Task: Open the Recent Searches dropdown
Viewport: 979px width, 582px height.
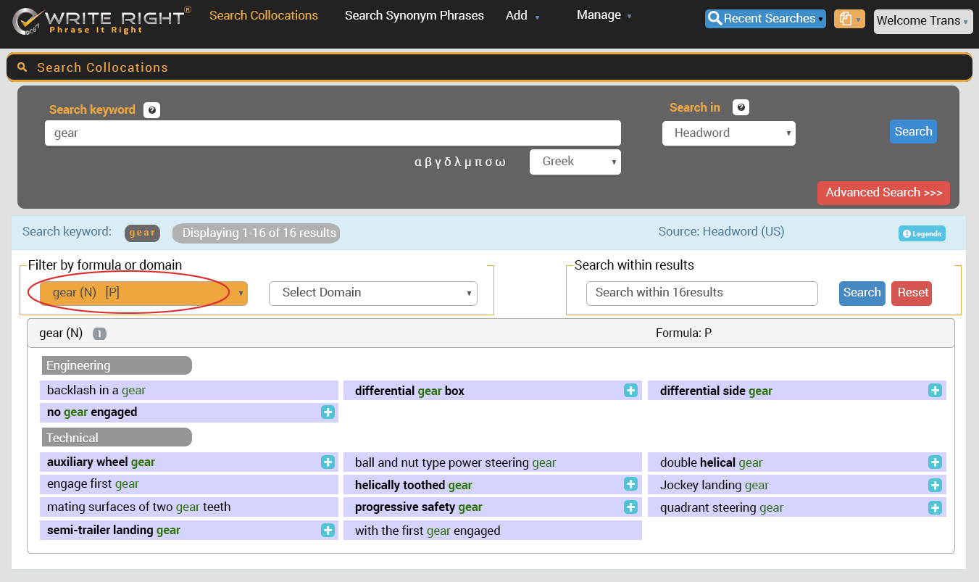Action: 765,19
